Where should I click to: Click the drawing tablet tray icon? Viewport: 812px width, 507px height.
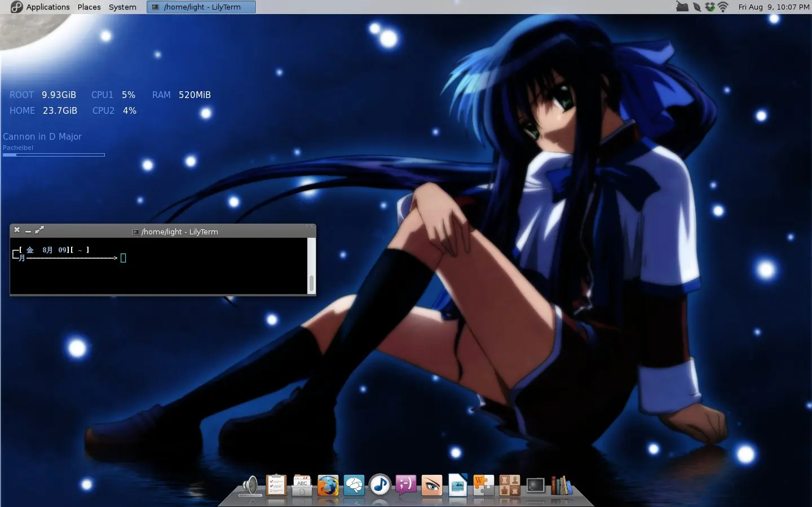[x=682, y=7]
